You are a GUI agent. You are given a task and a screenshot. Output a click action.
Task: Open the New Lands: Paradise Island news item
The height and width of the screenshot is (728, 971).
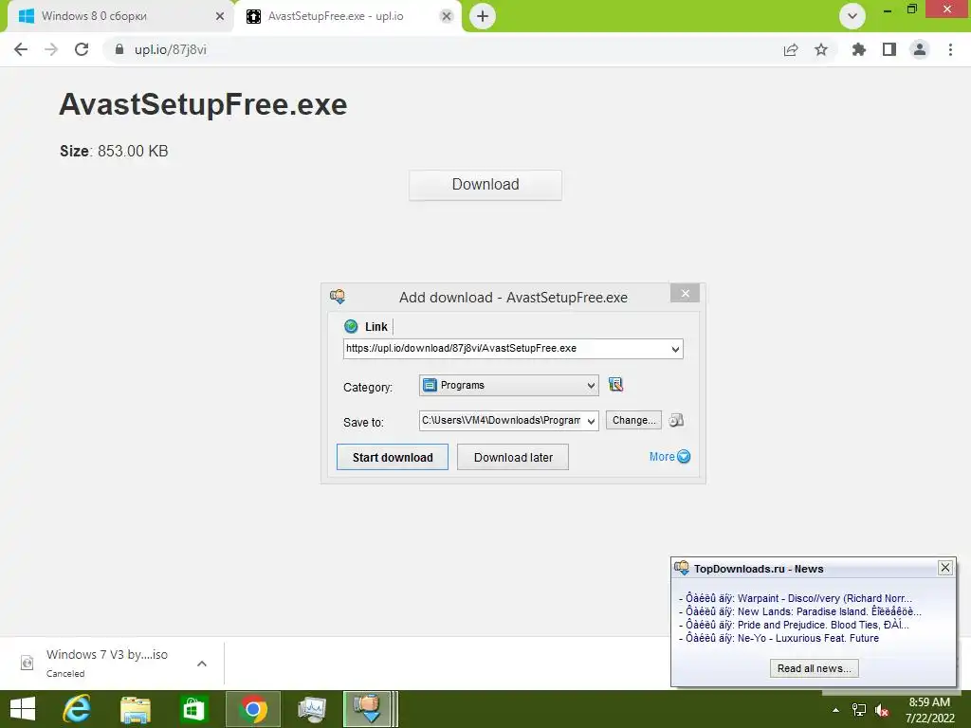point(800,611)
